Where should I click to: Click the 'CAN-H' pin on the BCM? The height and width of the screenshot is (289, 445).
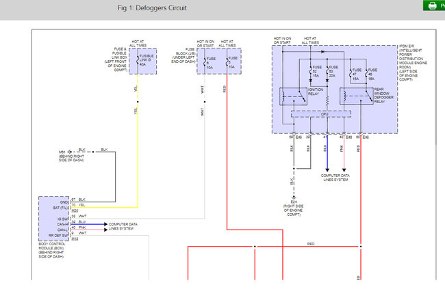[62, 224]
